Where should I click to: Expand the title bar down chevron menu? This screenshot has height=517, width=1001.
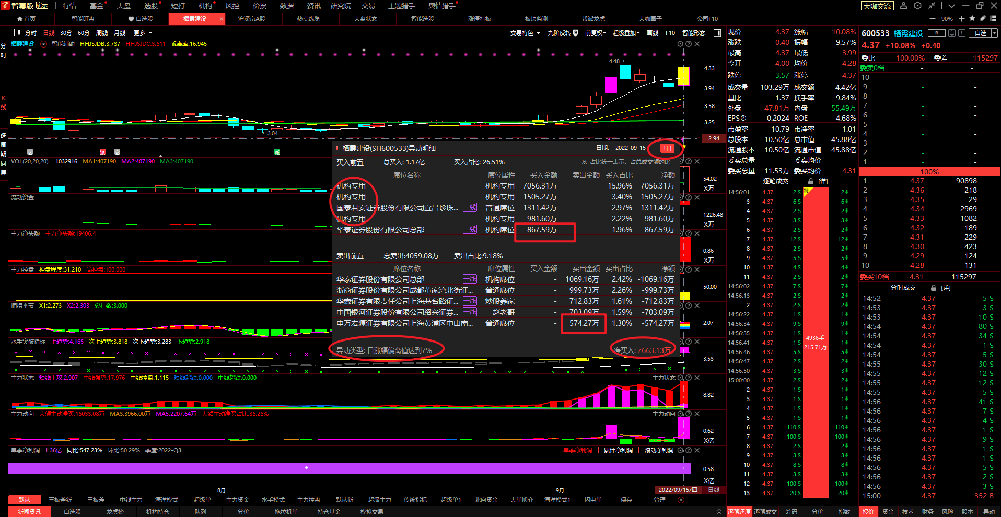click(951, 6)
